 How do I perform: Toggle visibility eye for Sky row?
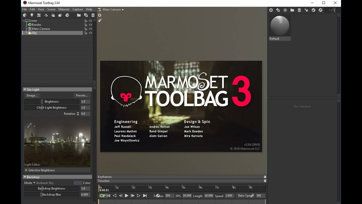click(x=90, y=33)
